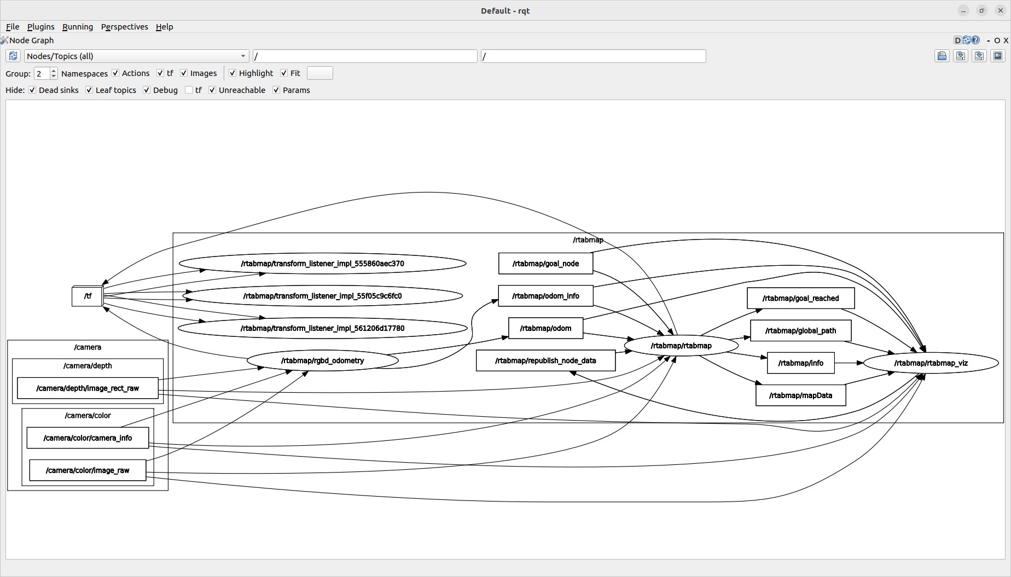The width and height of the screenshot is (1011, 577).
Task: Disable the Dead sinks checkbox
Action: tap(32, 90)
